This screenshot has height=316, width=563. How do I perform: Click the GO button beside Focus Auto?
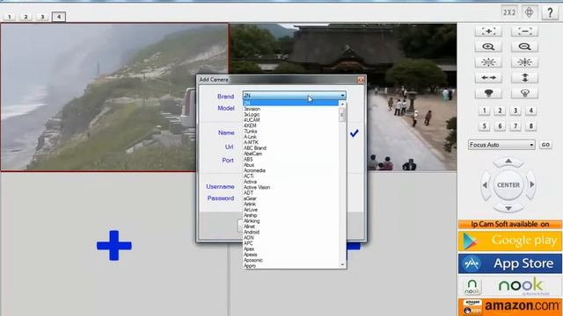(x=545, y=145)
